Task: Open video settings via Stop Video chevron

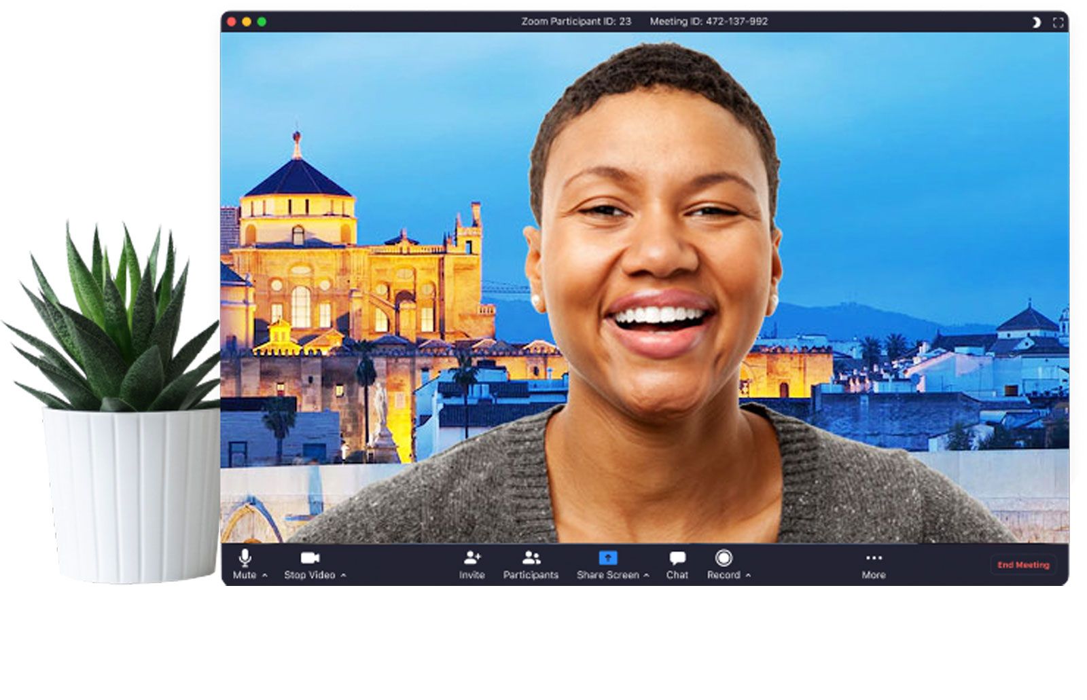Action: tap(342, 575)
